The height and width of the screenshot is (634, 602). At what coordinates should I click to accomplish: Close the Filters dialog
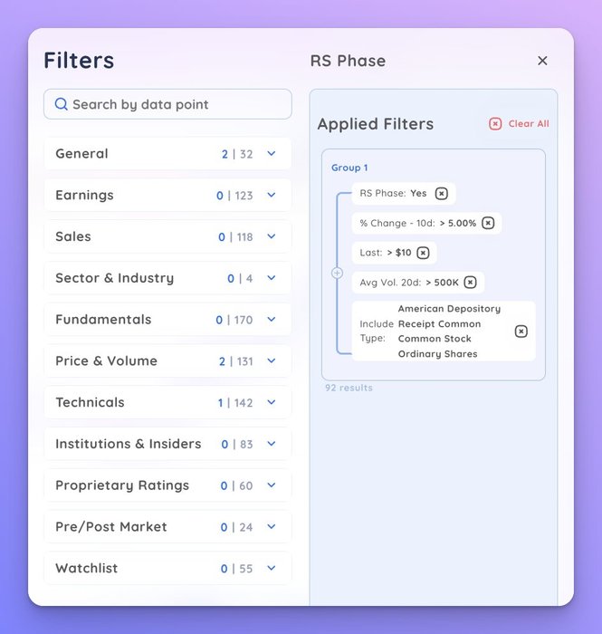pyautogui.click(x=542, y=61)
